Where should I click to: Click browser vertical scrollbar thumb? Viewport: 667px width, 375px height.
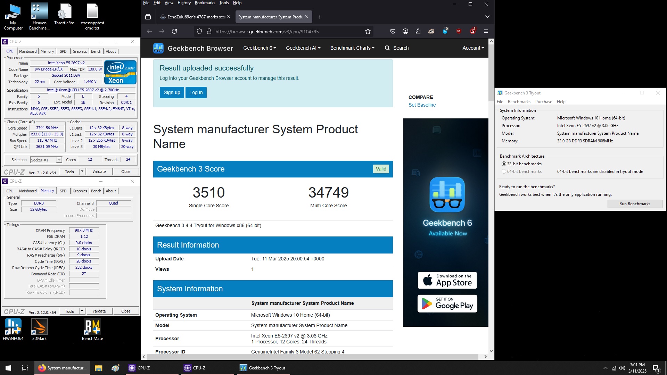tap(491, 73)
